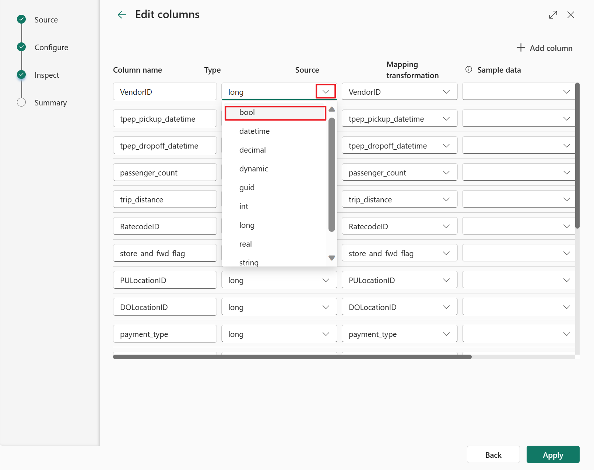
Task: Open mapping transformation dropdown for VendorID row
Action: point(519,91)
